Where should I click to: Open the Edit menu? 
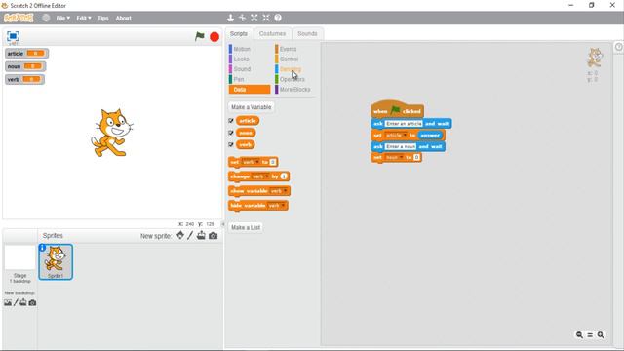(x=84, y=18)
